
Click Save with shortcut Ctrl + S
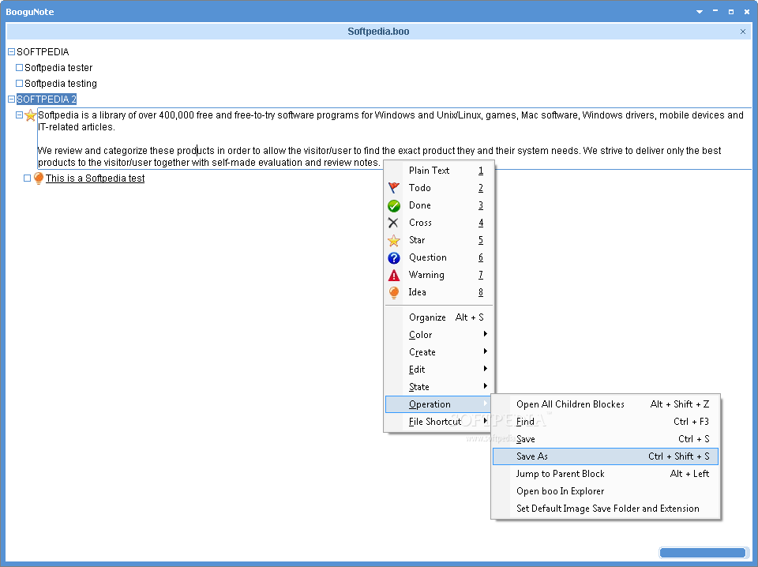pos(606,439)
